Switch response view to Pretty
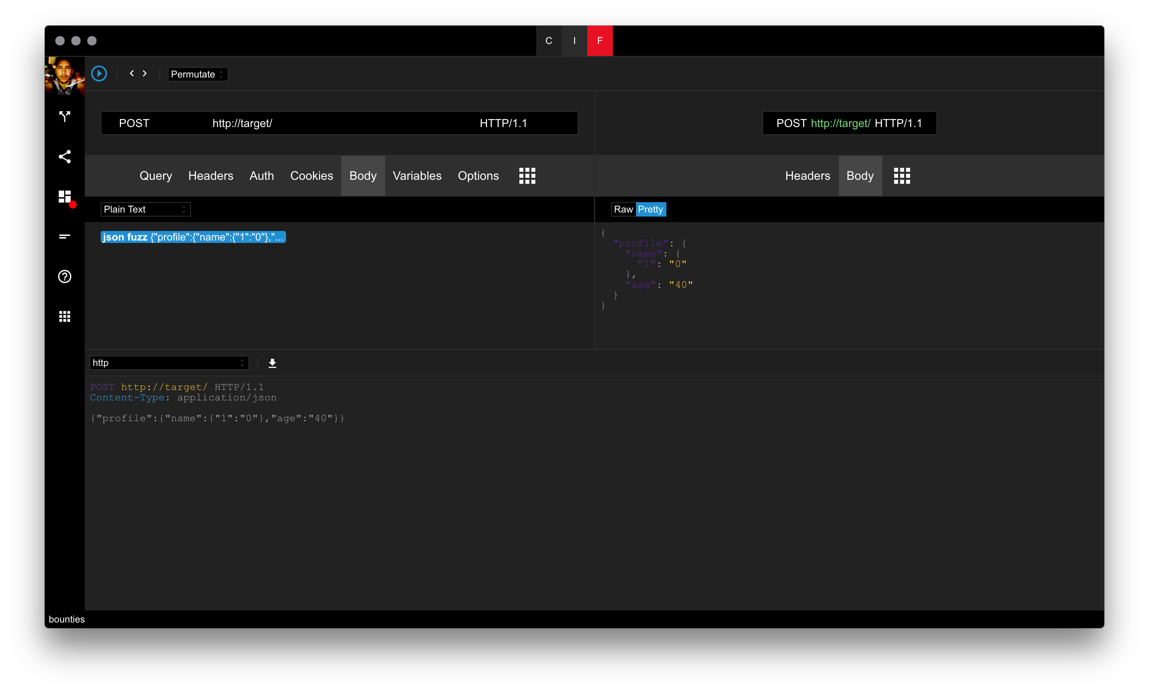Image resolution: width=1149 pixels, height=692 pixels. pyautogui.click(x=650, y=209)
